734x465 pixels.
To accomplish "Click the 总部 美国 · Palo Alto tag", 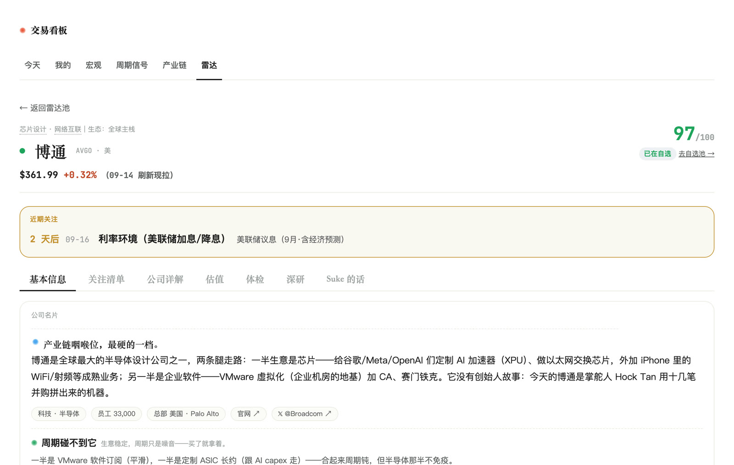I will 186,414.
